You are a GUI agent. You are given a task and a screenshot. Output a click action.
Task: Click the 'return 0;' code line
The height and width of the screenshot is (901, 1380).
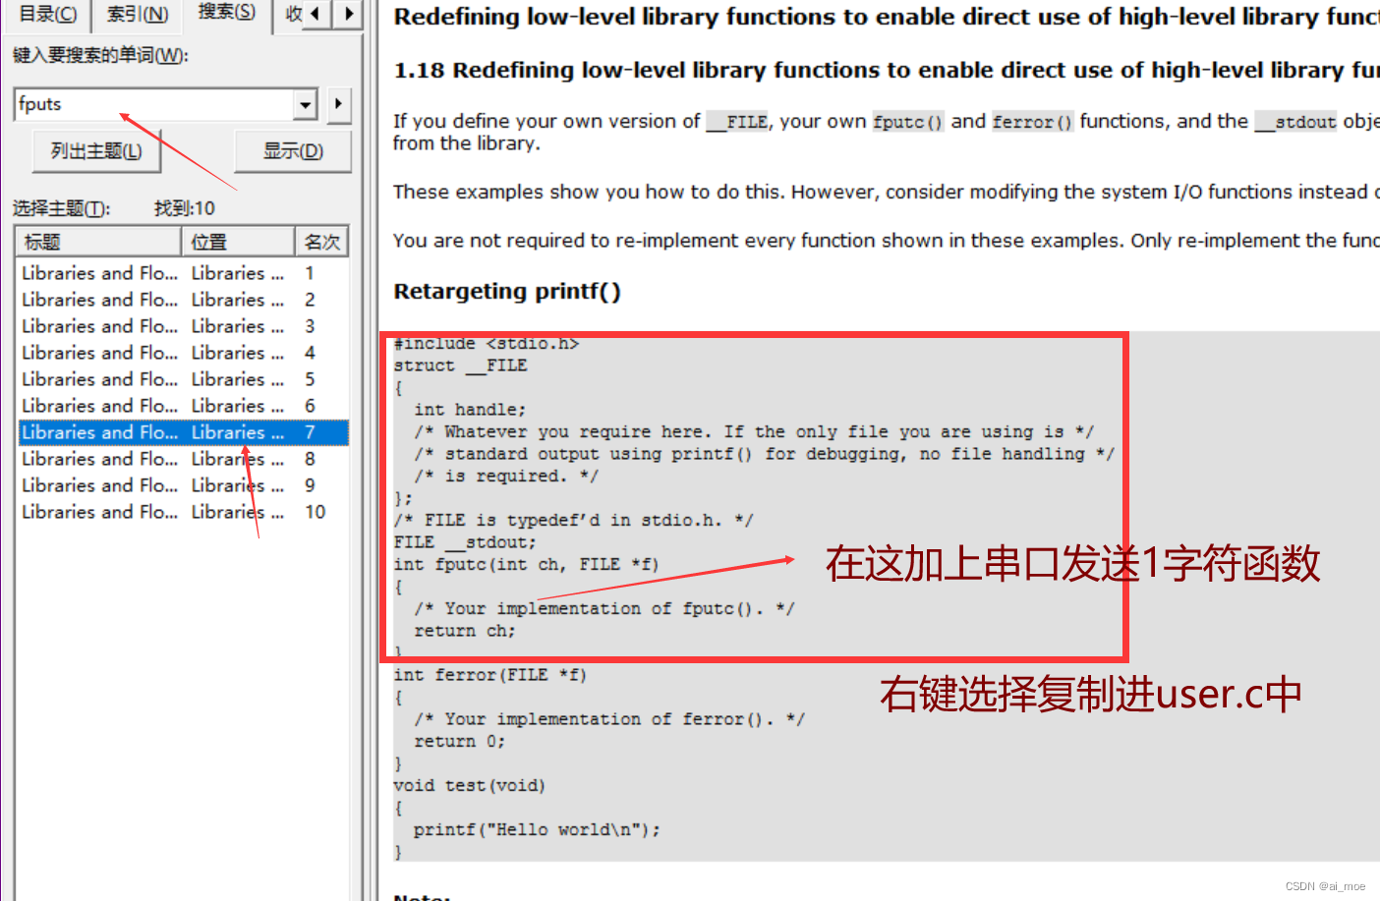460,742
